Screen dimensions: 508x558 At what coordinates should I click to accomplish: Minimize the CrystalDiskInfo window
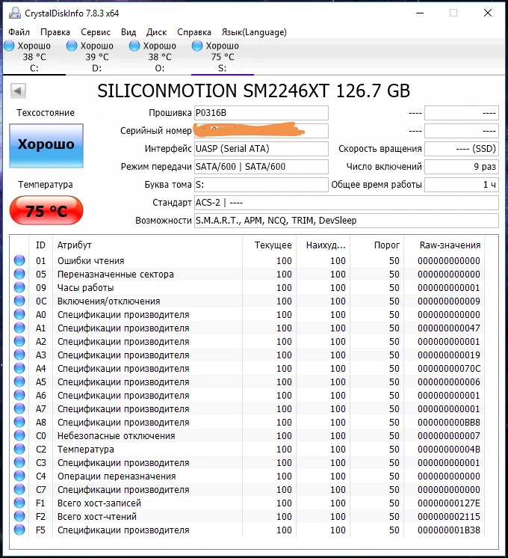(420, 13)
